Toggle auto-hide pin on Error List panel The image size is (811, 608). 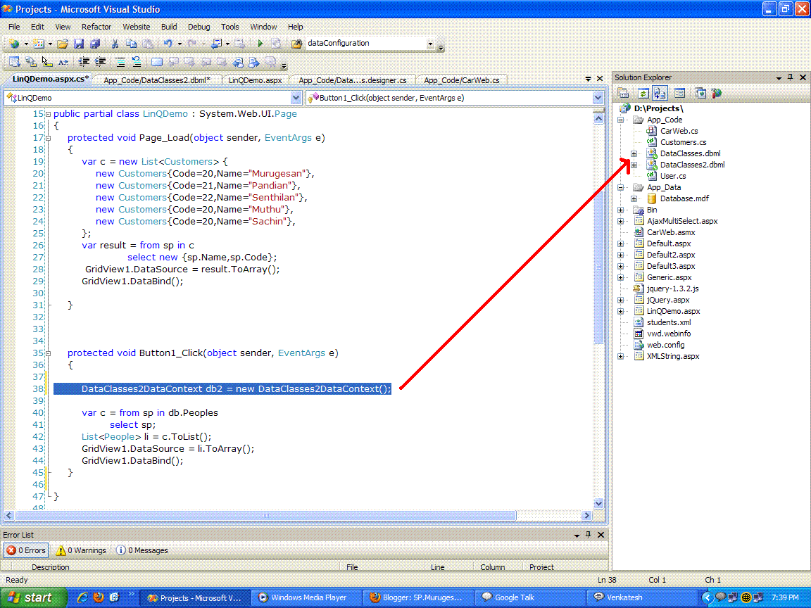pyautogui.click(x=588, y=535)
